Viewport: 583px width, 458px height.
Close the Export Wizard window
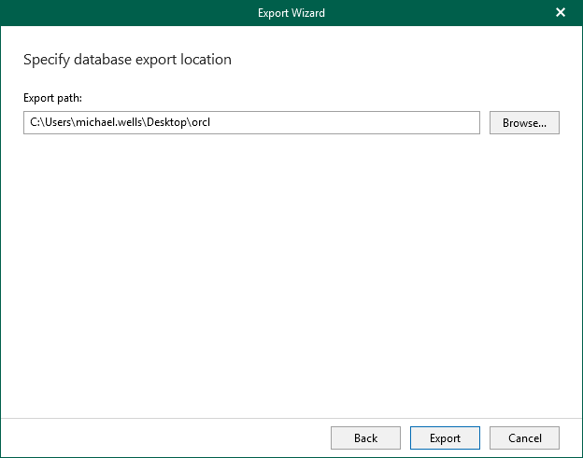(561, 13)
